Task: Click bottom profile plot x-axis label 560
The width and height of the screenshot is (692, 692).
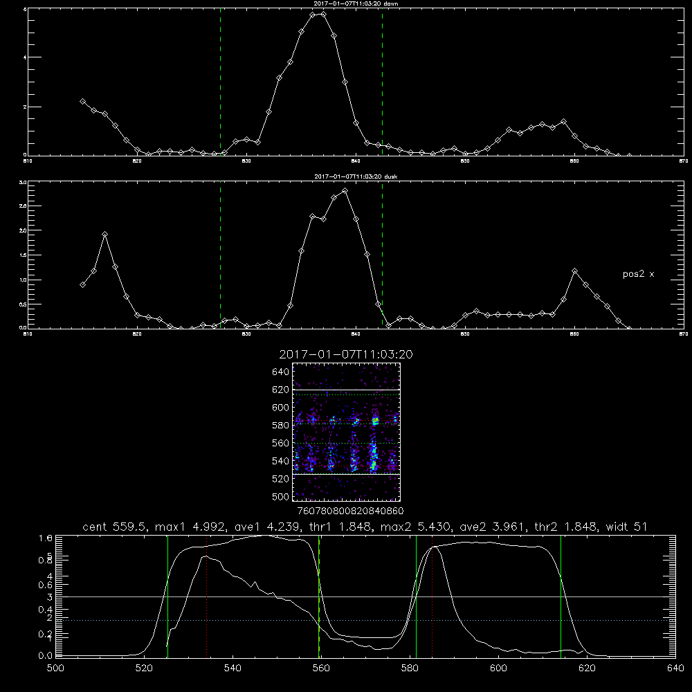Action: coord(321,668)
